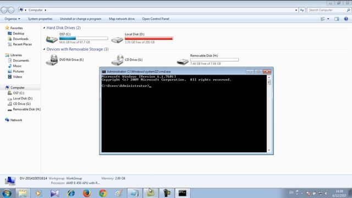Open Documents library in navigation pane
The image size is (352, 198).
pyautogui.click(x=21, y=61)
